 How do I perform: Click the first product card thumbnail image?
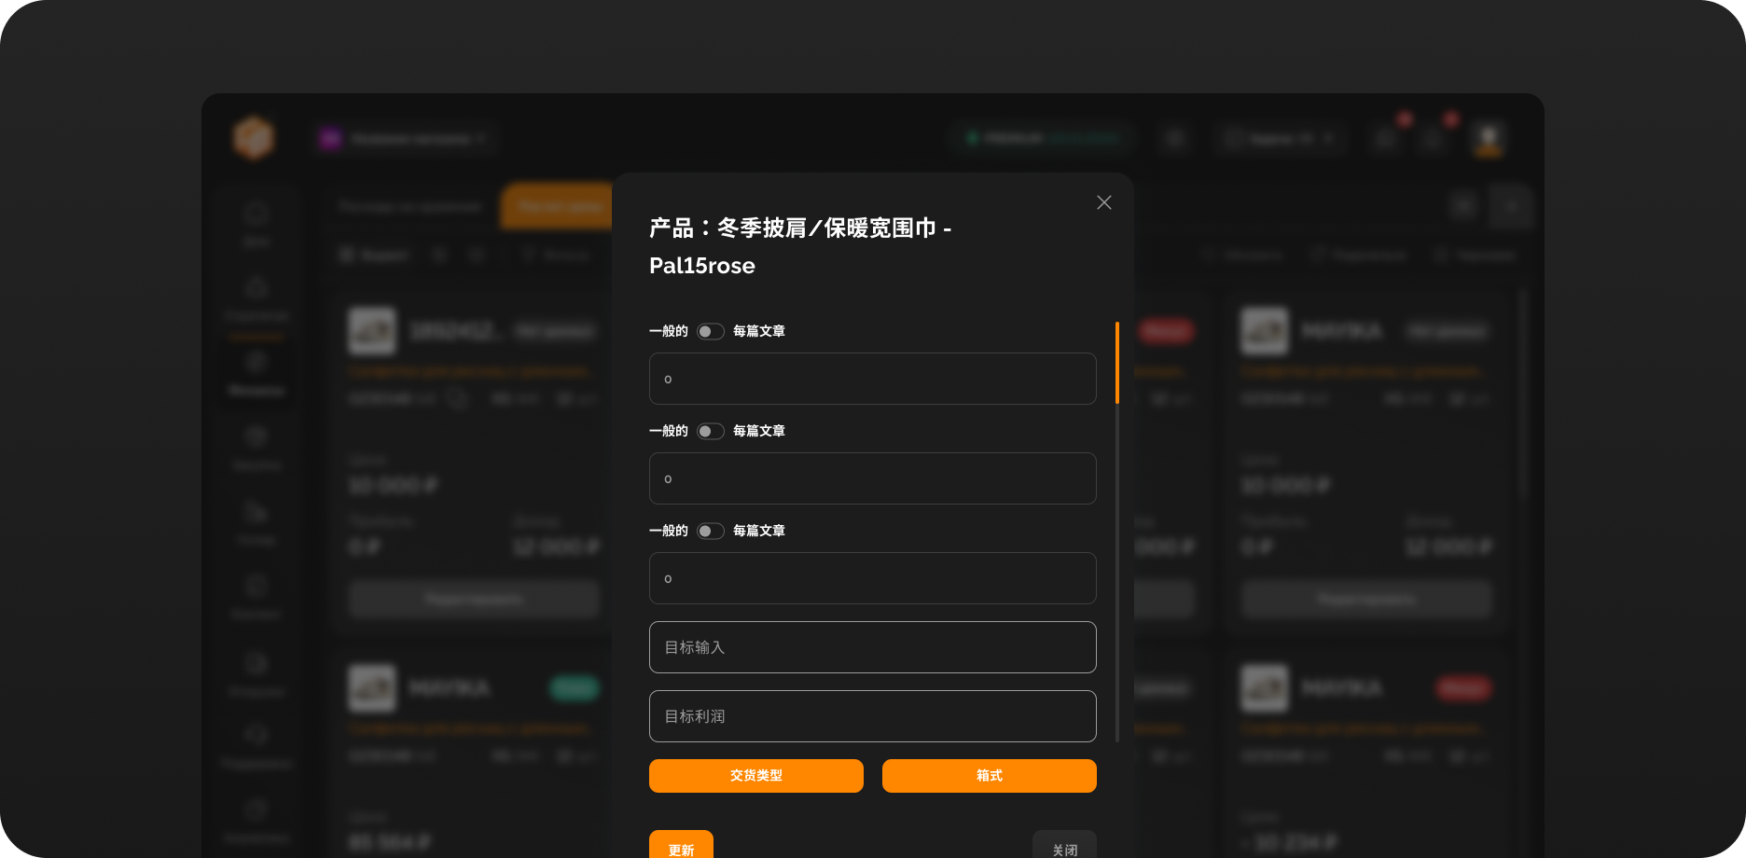(x=372, y=331)
